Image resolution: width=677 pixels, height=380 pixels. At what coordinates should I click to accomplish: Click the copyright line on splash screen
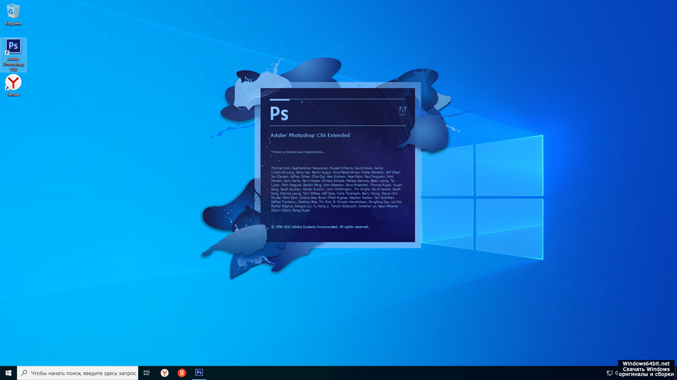pos(320,227)
